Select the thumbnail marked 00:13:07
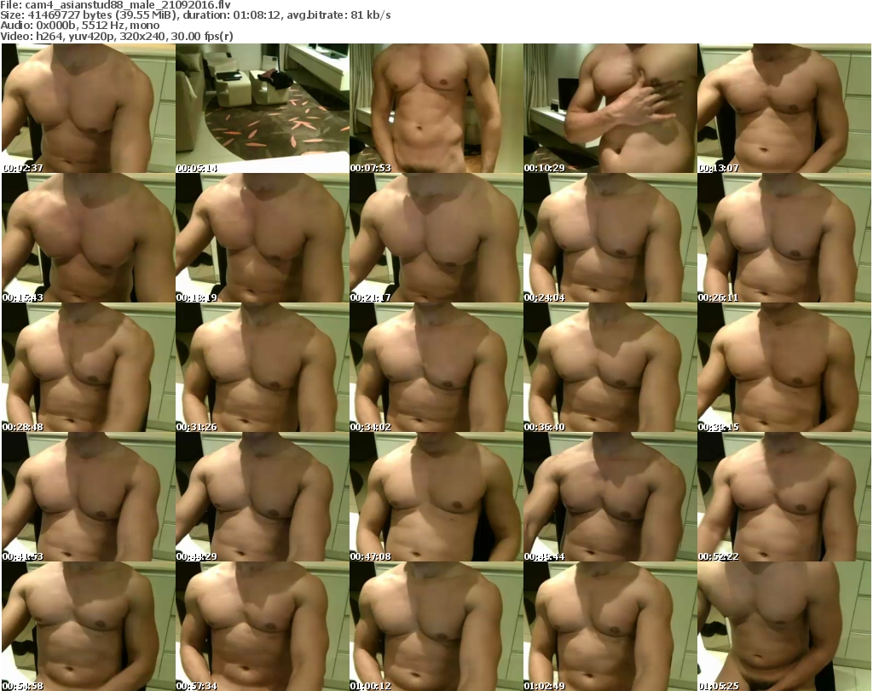Screen dimensions: 873x691 [784, 108]
